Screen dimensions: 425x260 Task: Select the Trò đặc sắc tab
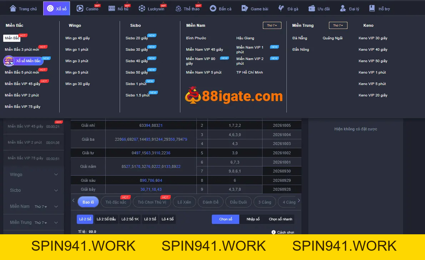point(116,202)
